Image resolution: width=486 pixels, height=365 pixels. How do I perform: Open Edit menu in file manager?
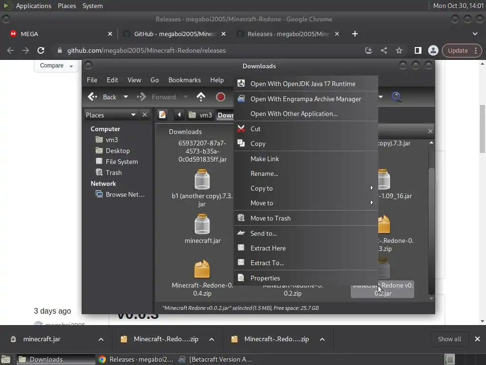(x=112, y=80)
